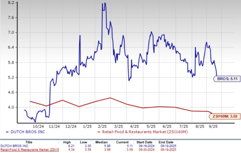Click the Low column header
The width and height of the screenshot is (241, 153).
click(83, 142)
